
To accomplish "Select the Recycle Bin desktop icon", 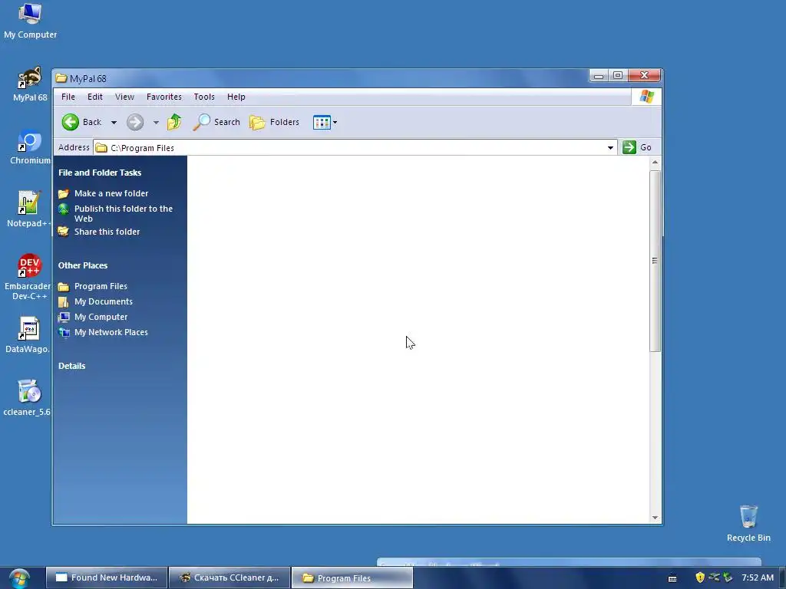I will tap(748, 523).
